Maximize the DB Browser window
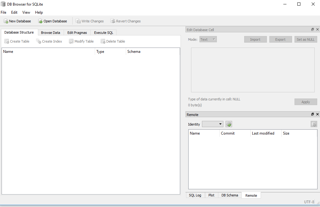This screenshot has height=207, width=320. pos(299,4)
